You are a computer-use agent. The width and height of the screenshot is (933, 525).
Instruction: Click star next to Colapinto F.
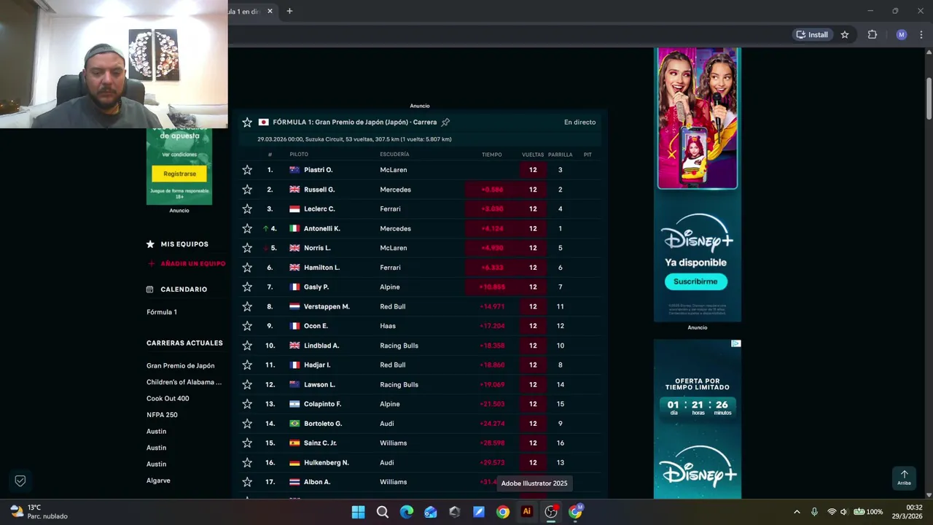pyautogui.click(x=247, y=404)
